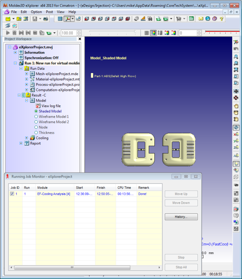The width and height of the screenshot is (242, 279).
Task: Click the Stop All button
Action: (x=181, y=267)
